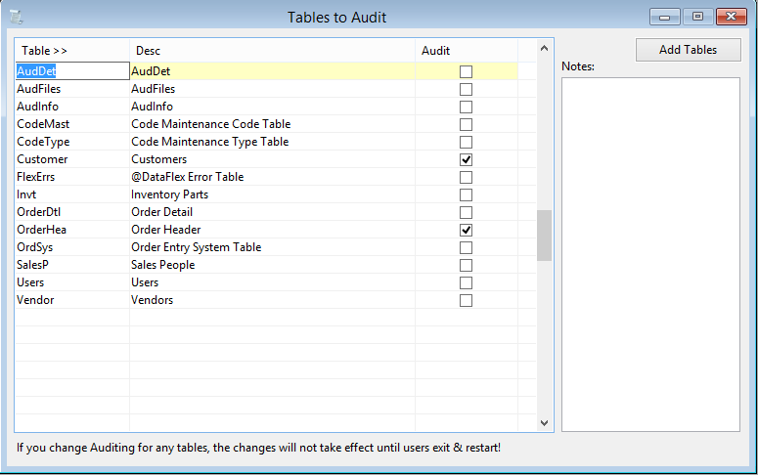Click the vertical scrollbar thumb
This screenshot has width=758, height=475.
click(x=544, y=236)
